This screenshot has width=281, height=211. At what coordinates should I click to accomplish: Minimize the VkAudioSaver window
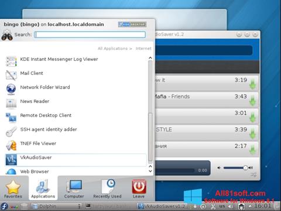239,35
